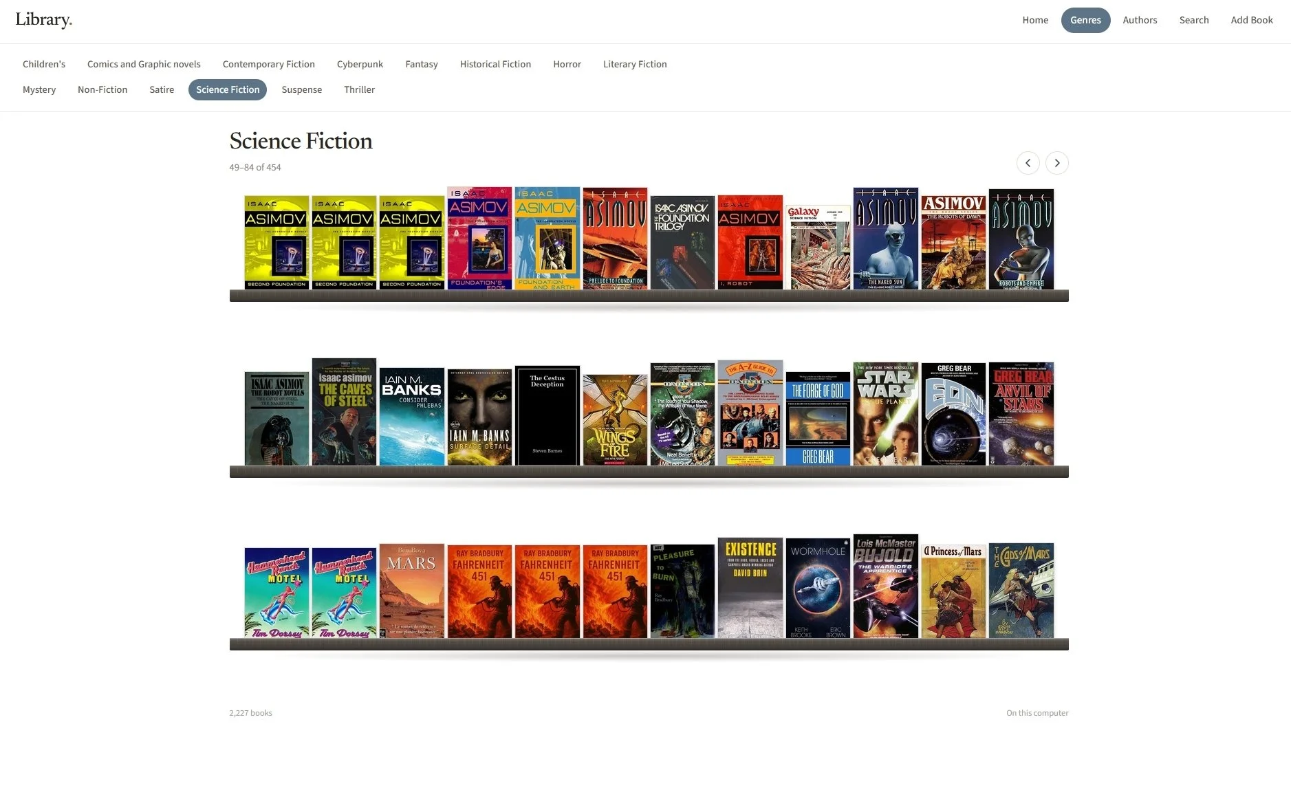The image size is (1291, 812).
Task: Open The Naked Sun cover
Action: tap(885, 239)
